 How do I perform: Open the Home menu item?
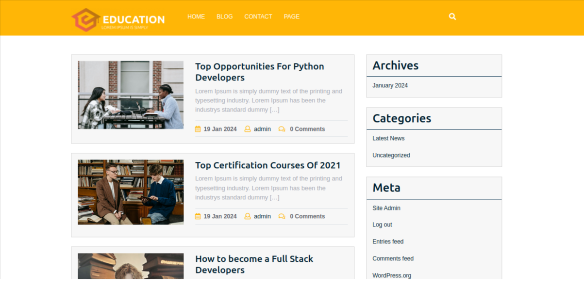coord(196,16)
